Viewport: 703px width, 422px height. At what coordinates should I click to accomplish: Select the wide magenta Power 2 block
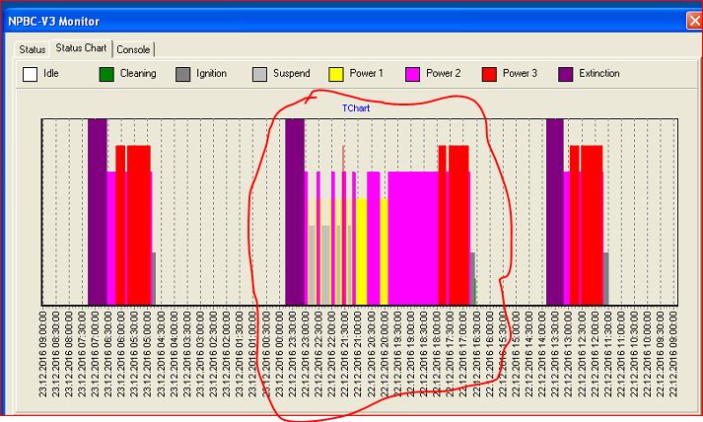(x=411, y=237)
